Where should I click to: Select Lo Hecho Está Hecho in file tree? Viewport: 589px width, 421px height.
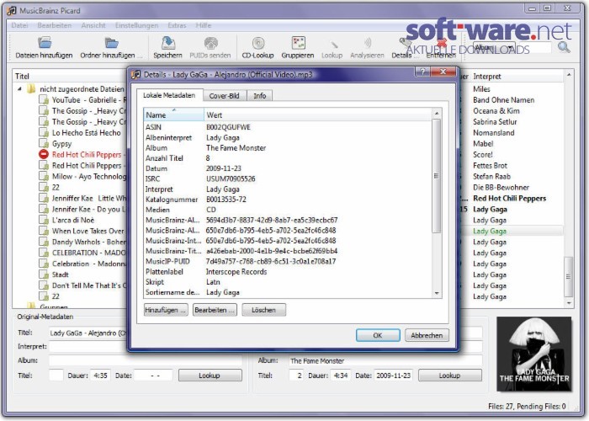[86, 133]
